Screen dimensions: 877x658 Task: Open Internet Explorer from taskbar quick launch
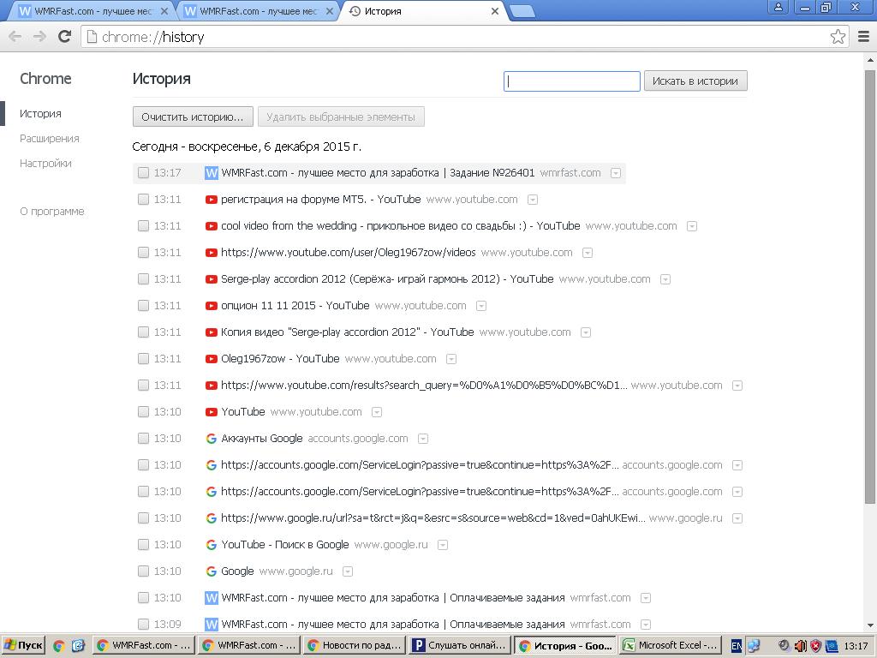point(78,646)
